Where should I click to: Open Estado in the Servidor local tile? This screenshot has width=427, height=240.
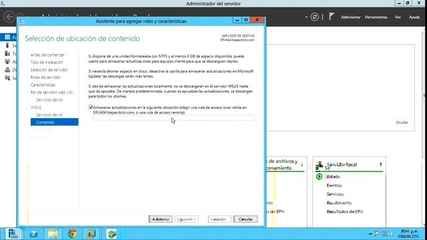click(x=333, y=177)
